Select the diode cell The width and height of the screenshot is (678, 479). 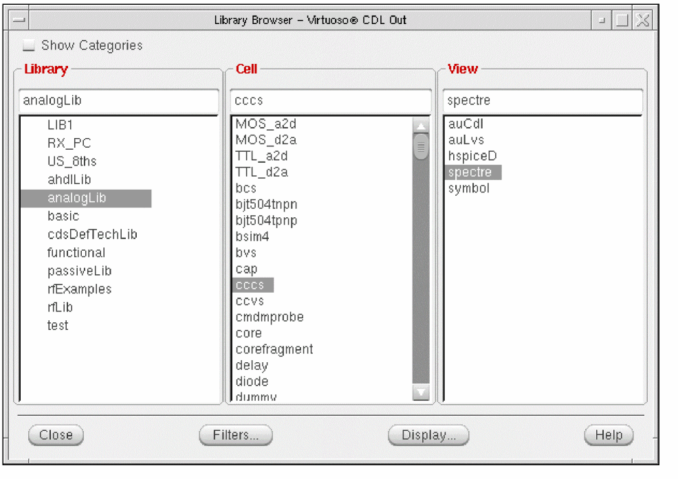click(x=252, y=381)
